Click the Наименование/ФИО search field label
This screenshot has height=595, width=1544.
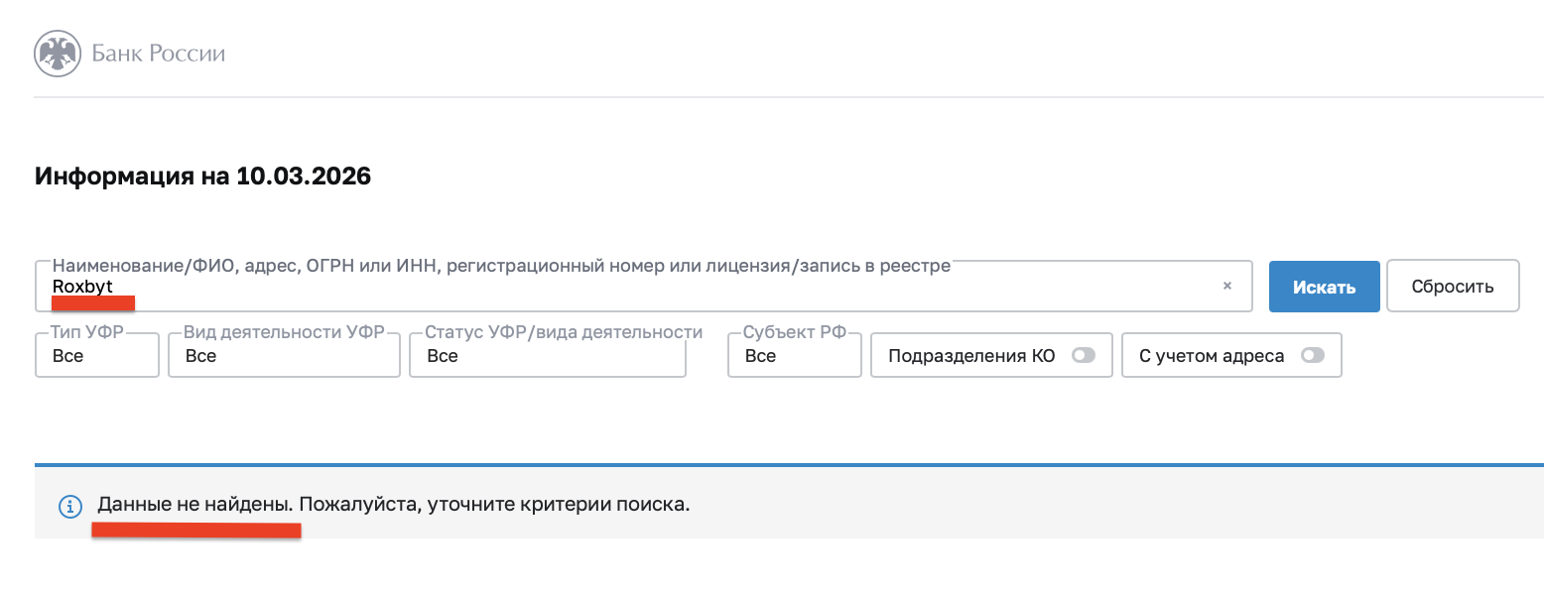[x=501, y=266]
